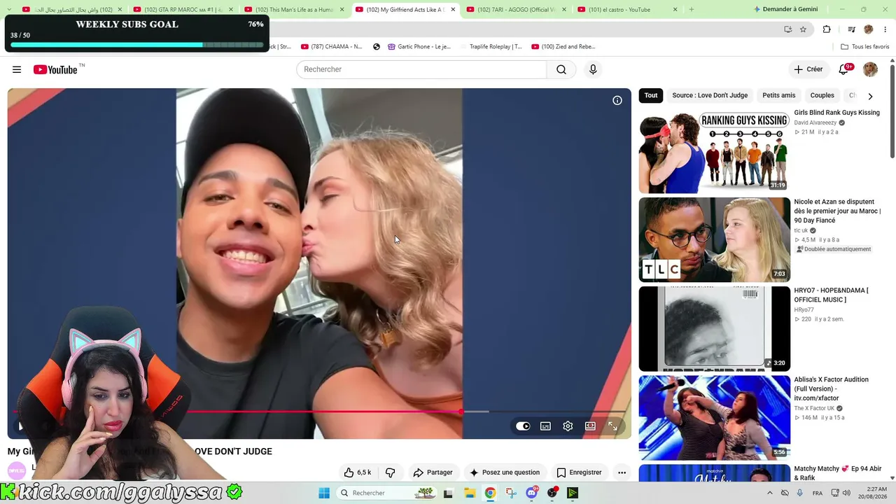Switch to the 7ARI - AGOGO tab
This screenshot has width=896, height=504.
(x=515, y=10)
